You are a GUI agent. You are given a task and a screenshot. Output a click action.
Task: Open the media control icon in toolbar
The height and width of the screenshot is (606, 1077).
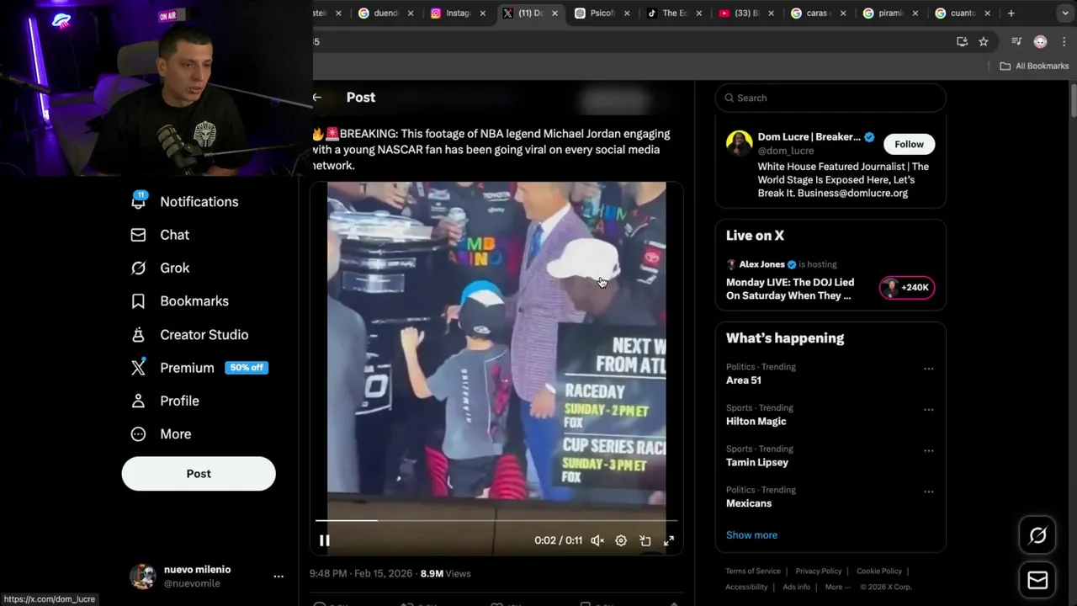[1016, 42]
